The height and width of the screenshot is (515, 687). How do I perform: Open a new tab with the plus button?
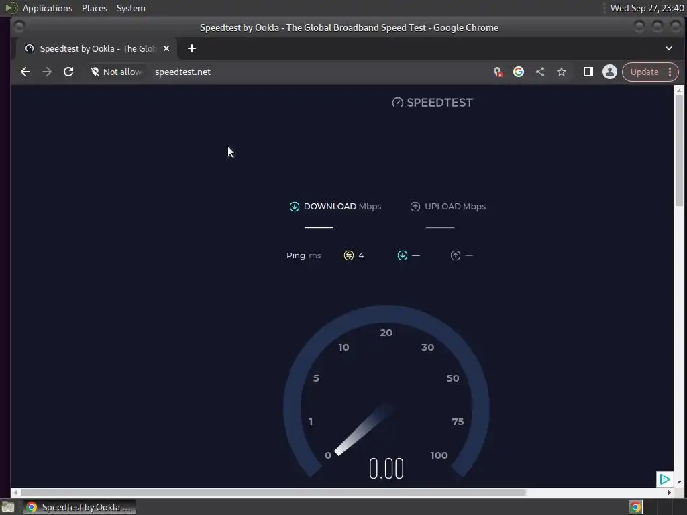(191, 48)
